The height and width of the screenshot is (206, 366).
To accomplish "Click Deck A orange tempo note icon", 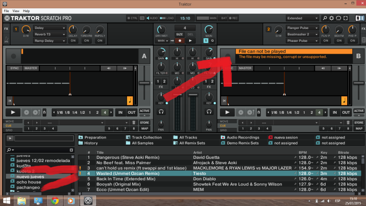I will click(130, 100).
